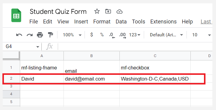Open the Format menu
Image resolution: width=216 pixels, height=110 pixels.
point(102,22)
